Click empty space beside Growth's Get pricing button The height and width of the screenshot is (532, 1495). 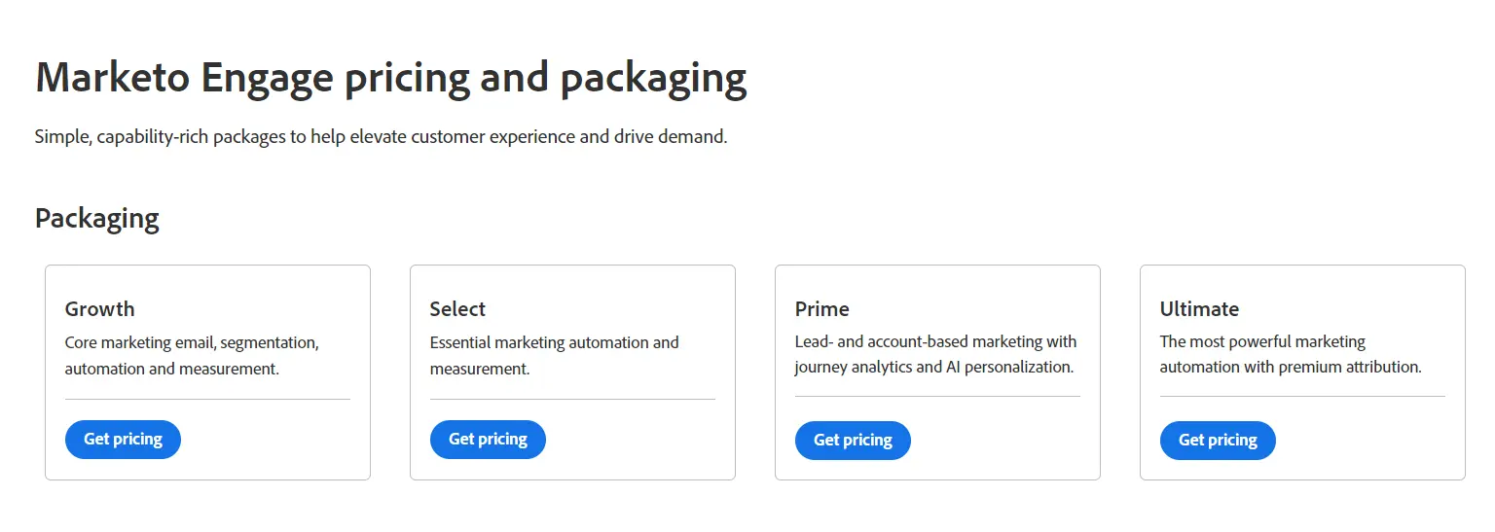273,440
